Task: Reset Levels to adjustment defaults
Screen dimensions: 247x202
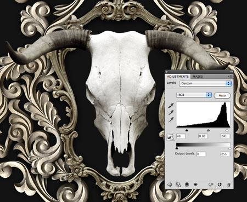Action: tap(220, 184)
